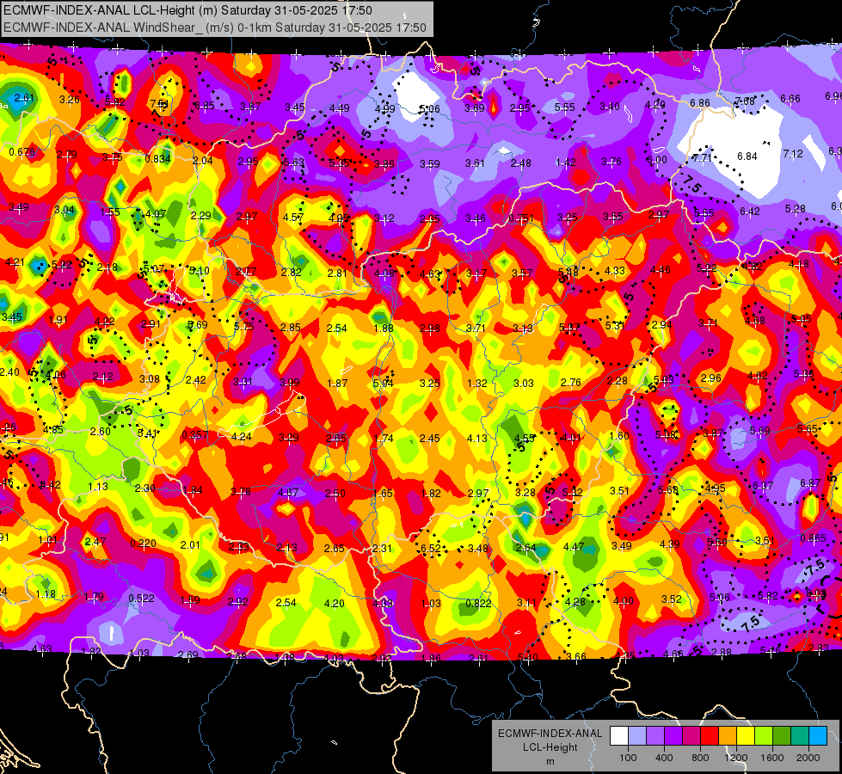The image size is (842, 774).
Task: Click the wind shear value 6.84
Action: (747, 157)
